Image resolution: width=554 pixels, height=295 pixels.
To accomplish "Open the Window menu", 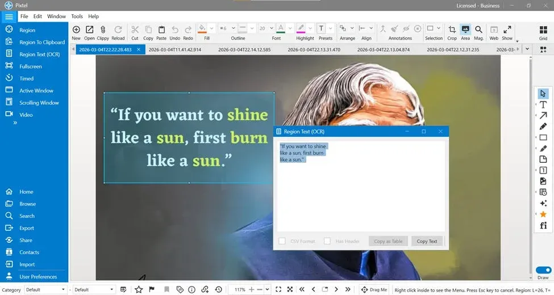I will pyautogui.click(x=56, y=16).
